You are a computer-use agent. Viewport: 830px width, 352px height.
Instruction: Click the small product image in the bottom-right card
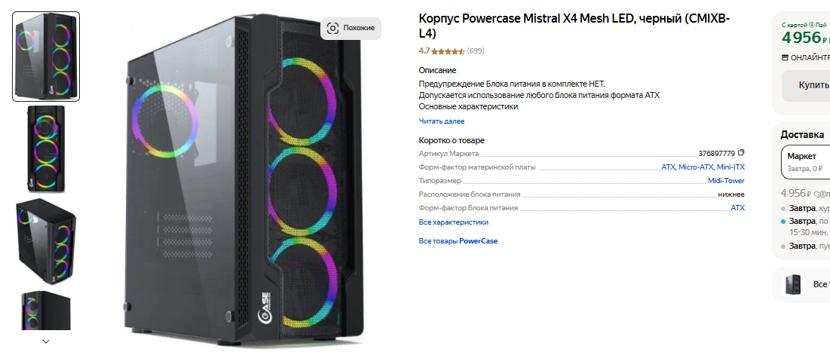point(792,284)
